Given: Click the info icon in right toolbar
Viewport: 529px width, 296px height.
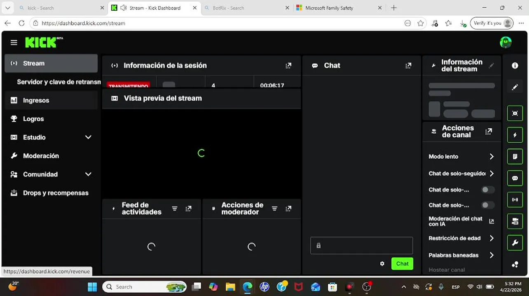Looking at the screenshot, I should point(515,65).
